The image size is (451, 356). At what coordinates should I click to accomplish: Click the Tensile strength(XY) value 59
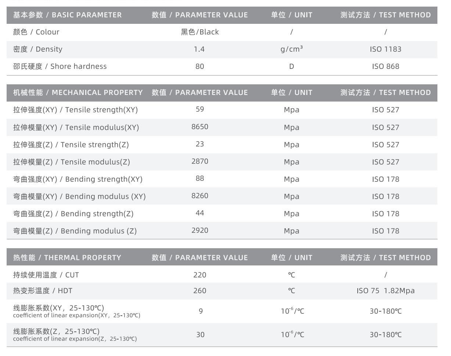click(200, 109)
